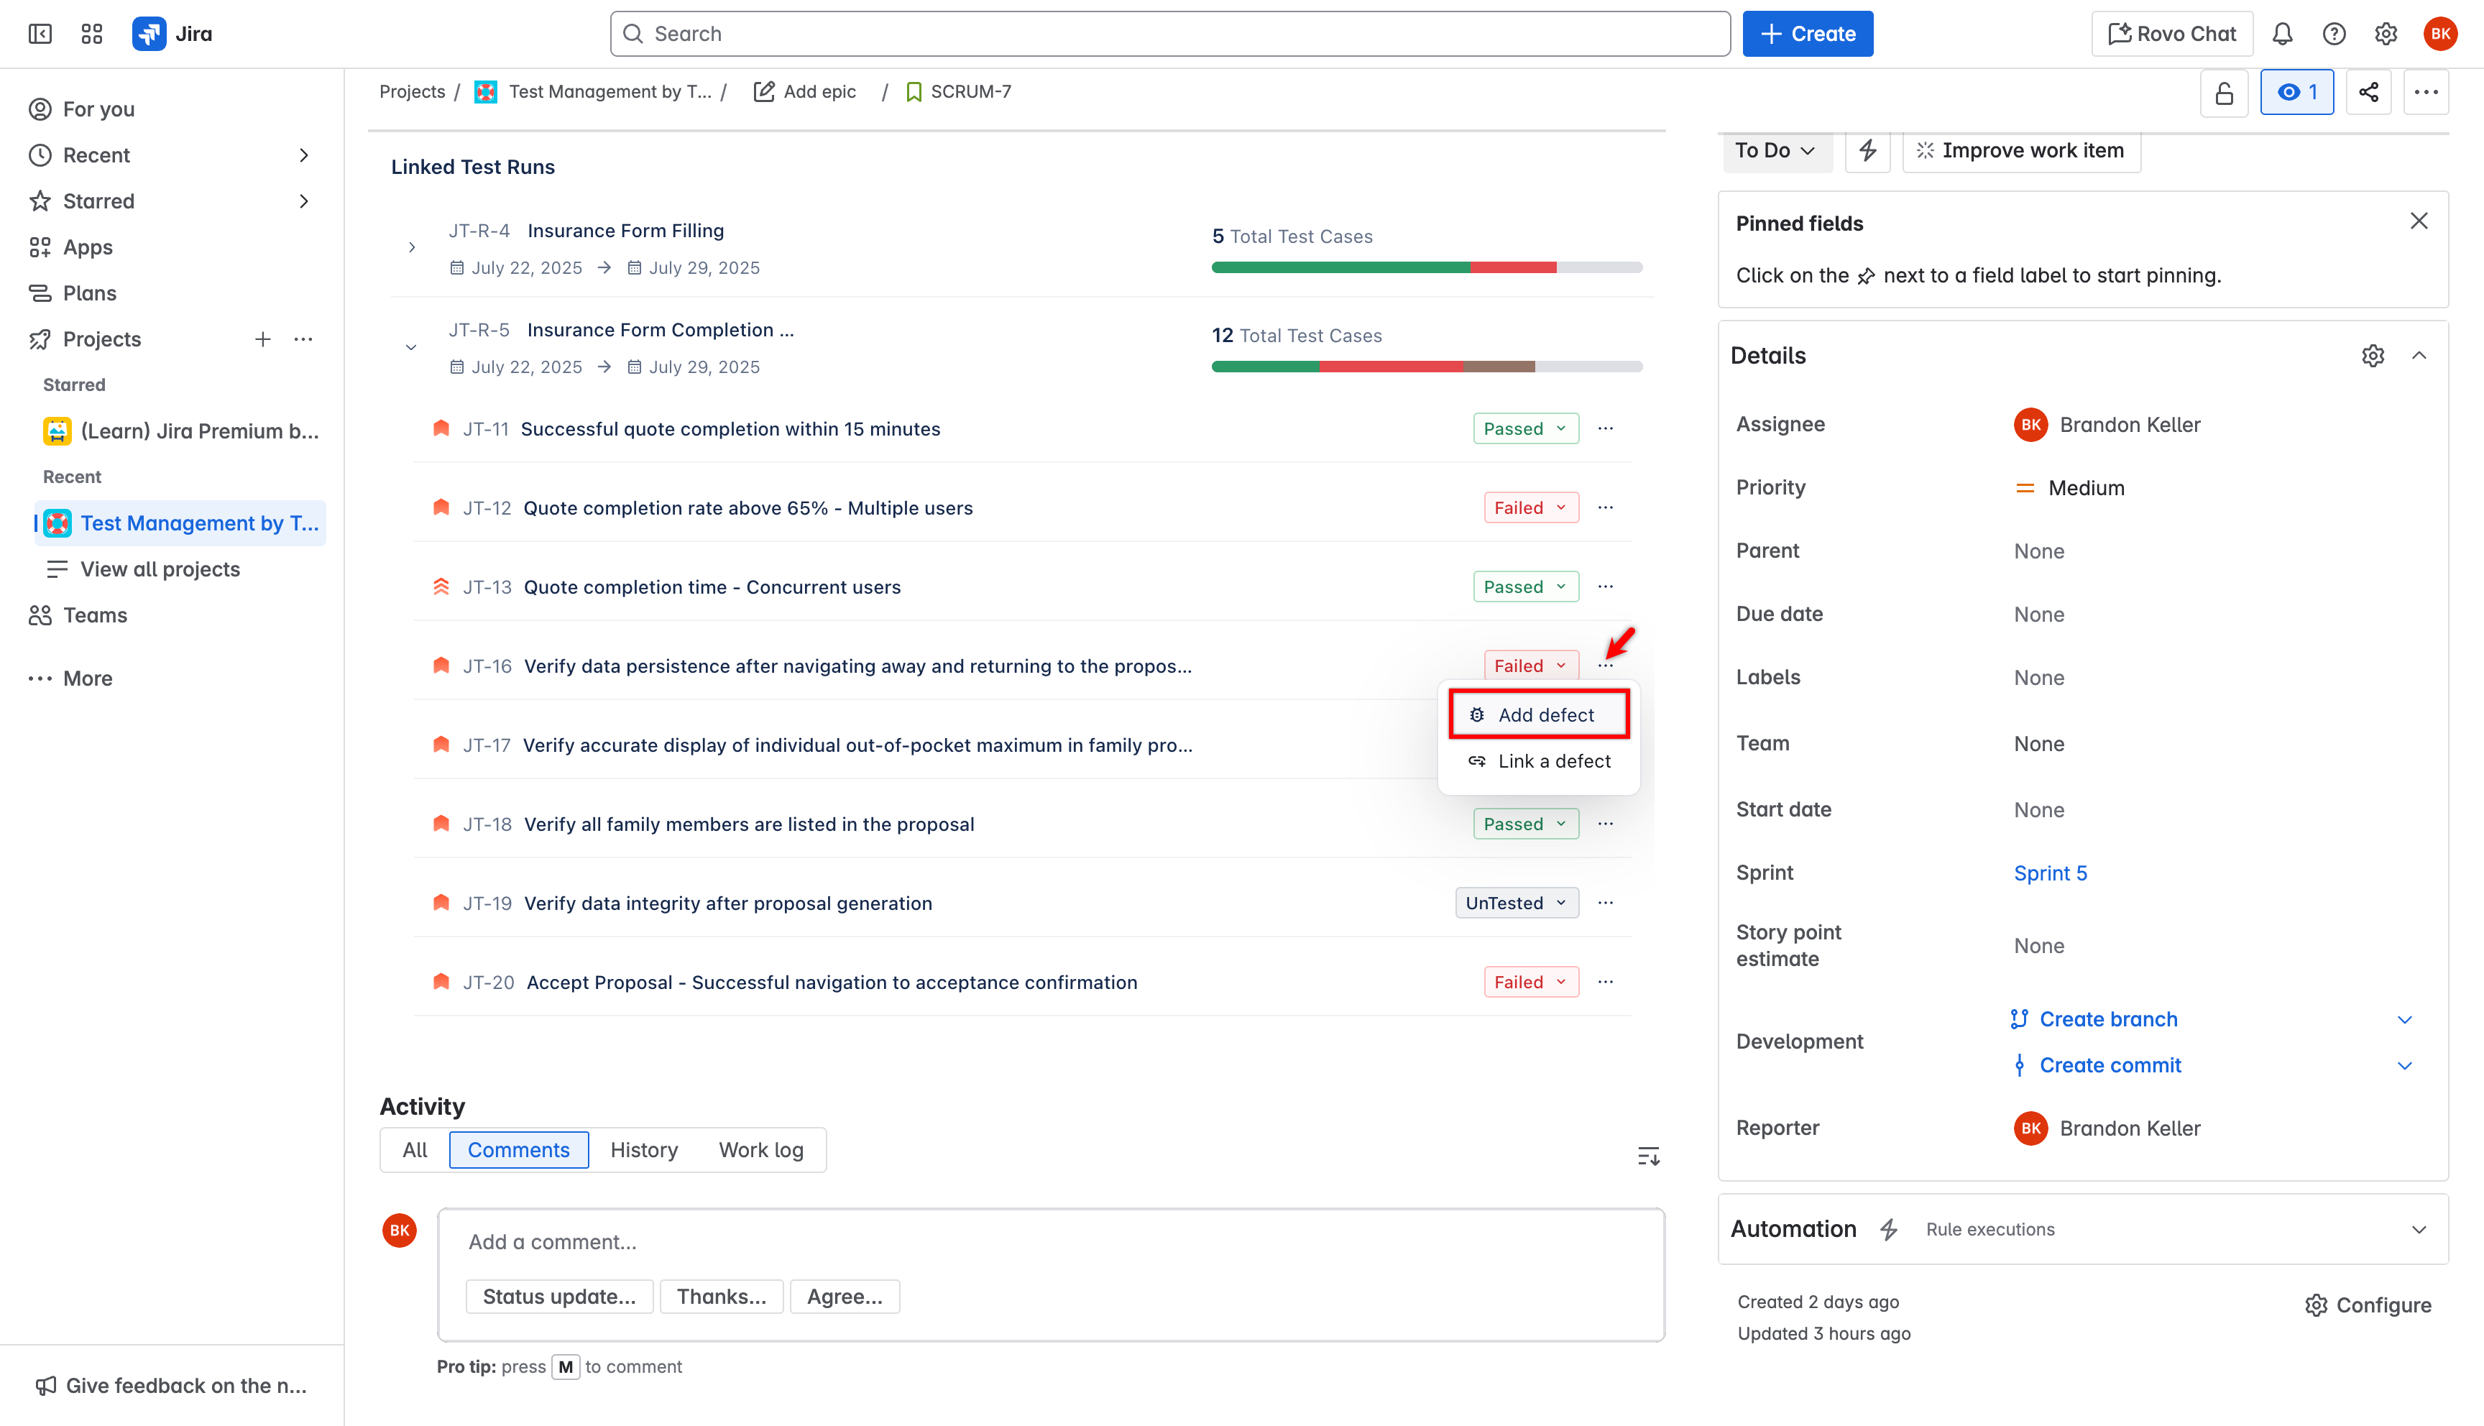Image resolution: width=2484 pixels, height=1426 pixels.
Task: Open the app switcher grid icon
Action: 92,34
